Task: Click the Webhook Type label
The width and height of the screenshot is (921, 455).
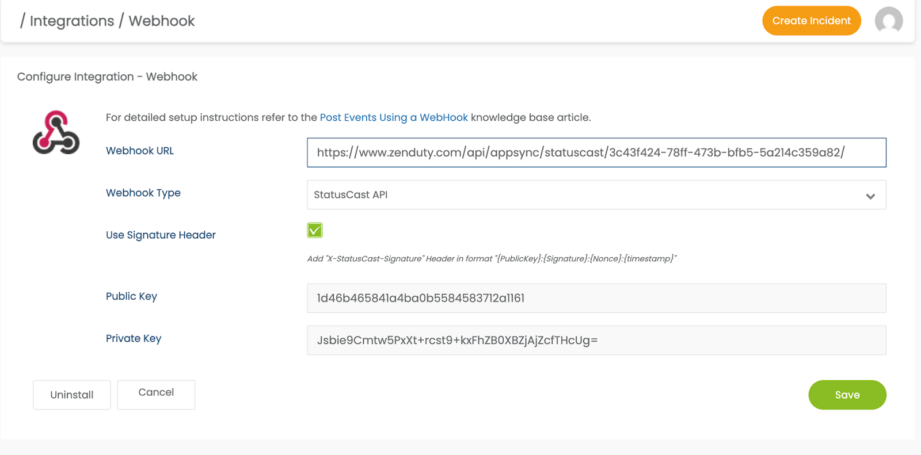Action: point(143,193)
